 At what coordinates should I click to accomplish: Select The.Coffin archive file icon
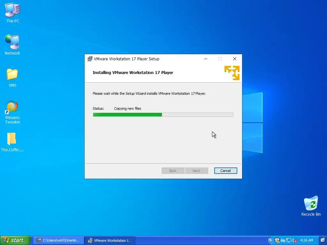click(12, 142)
